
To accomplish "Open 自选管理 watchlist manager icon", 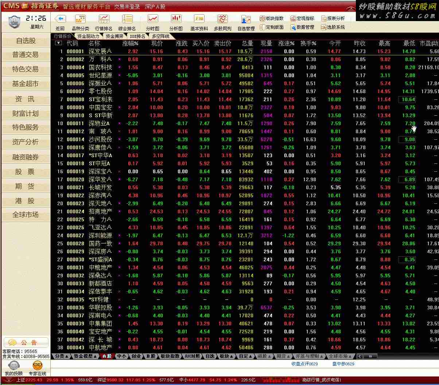I will click(246, 20).
